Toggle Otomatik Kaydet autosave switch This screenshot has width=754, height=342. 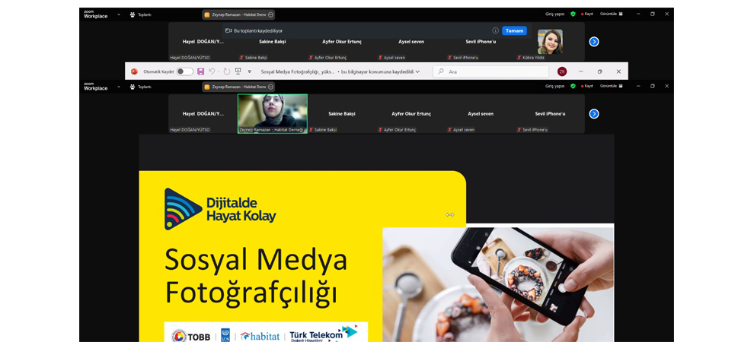pyautogui.click(x=184, y=71)
